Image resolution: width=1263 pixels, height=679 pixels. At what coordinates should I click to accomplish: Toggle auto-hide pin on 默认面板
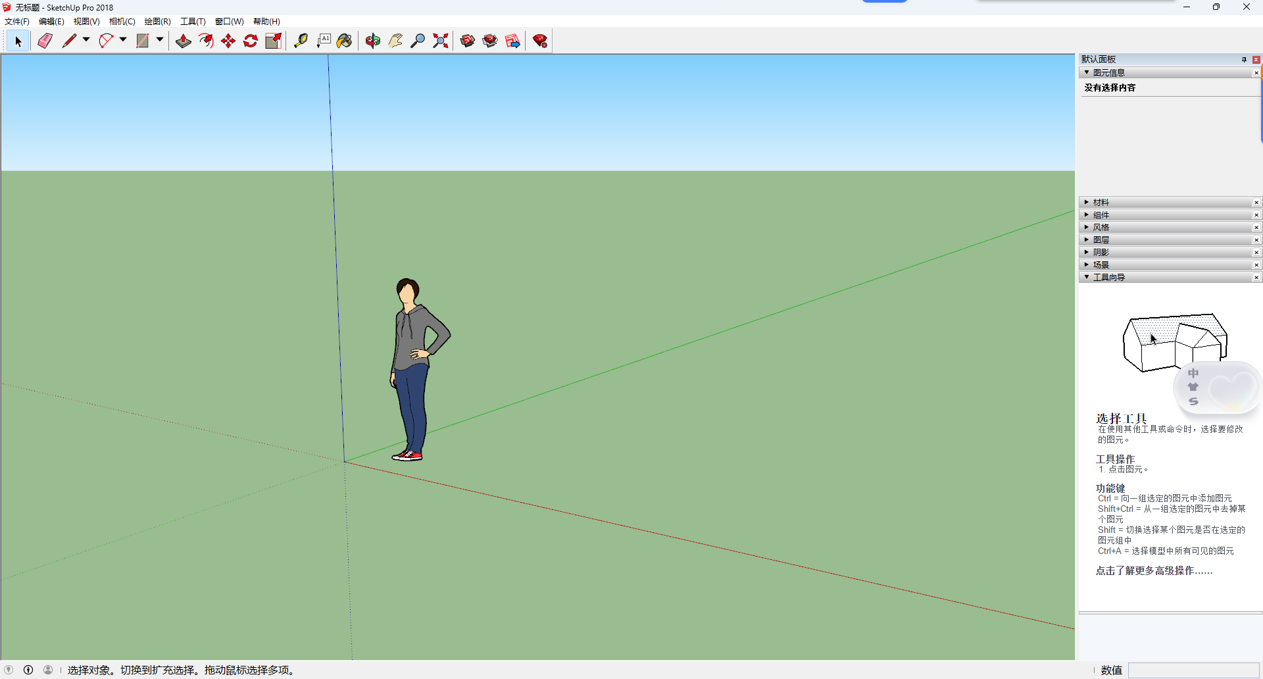click(1244, 59)
